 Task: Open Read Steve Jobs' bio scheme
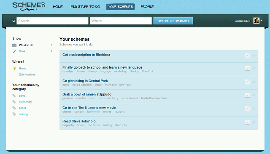[79, 121]
